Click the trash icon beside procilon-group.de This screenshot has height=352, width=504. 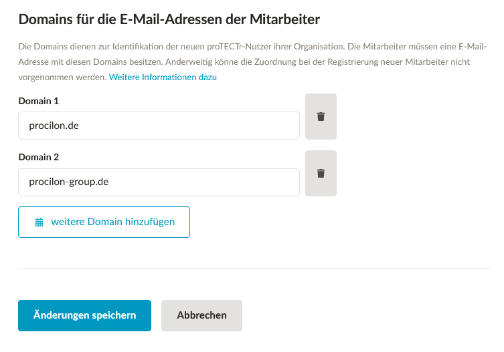click(x=321, y=174)
